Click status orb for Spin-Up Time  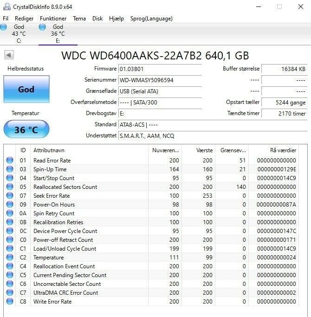(10, 169)
